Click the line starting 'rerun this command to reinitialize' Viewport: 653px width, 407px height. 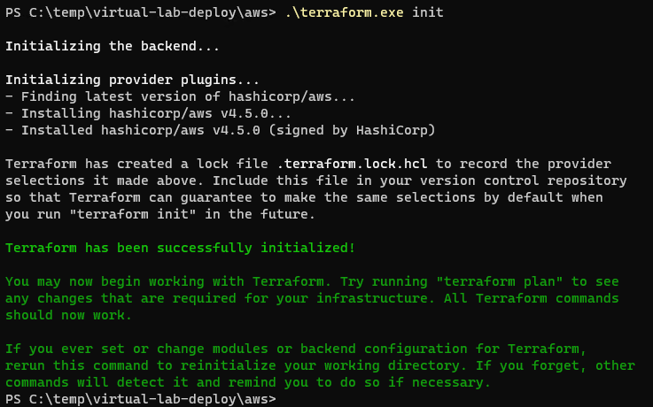click(x=320, y=365)
